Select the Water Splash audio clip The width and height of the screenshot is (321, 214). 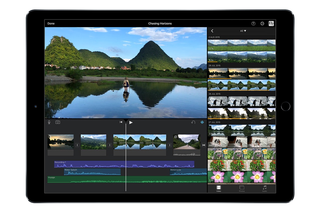tap(92, 172)
